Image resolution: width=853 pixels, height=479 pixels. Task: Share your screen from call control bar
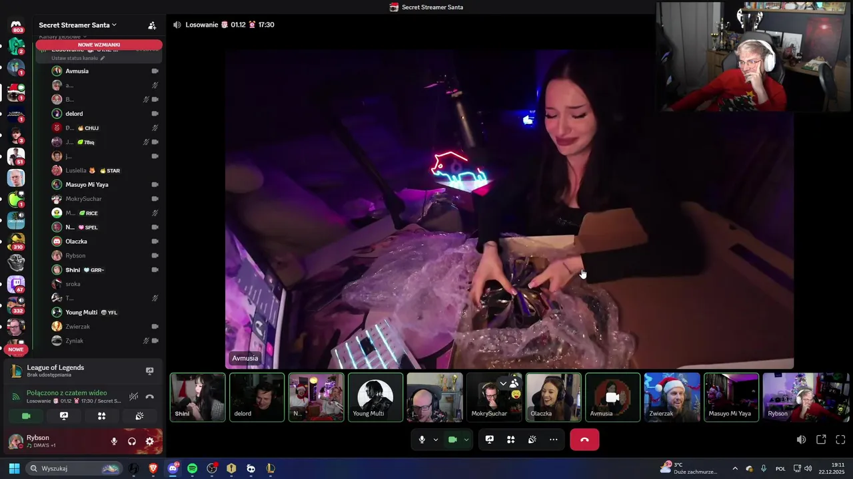click(x=489, y=440)
